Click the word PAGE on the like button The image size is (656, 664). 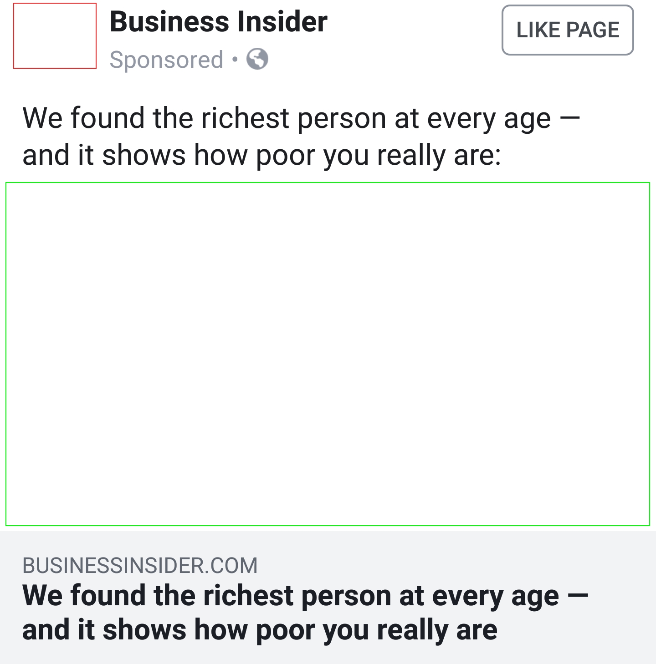(x=593, y=30)
